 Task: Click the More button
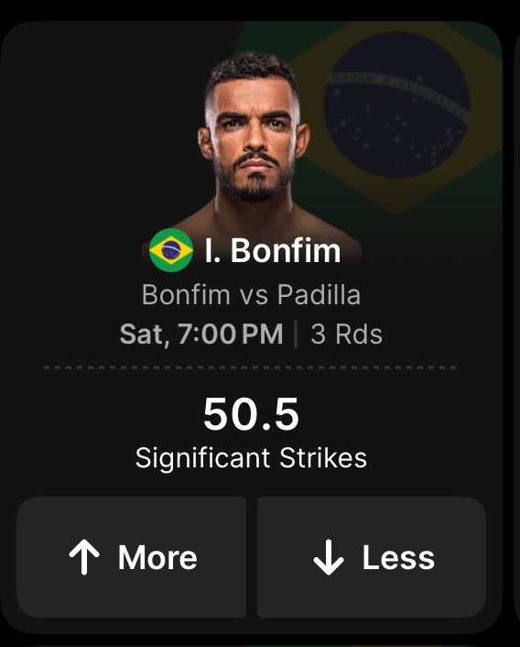pyautogui.click(x=132, y=557)
